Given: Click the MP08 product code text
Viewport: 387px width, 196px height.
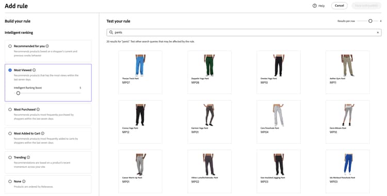Looking at the screenshot, I should coord(195,83).
